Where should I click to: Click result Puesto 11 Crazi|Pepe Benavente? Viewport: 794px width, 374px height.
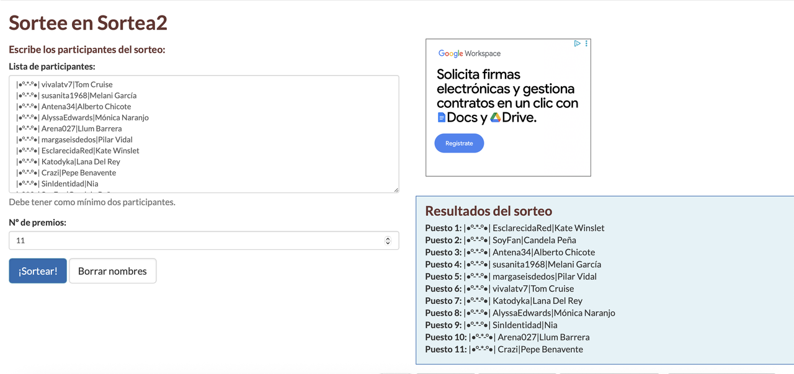[504, 349]
